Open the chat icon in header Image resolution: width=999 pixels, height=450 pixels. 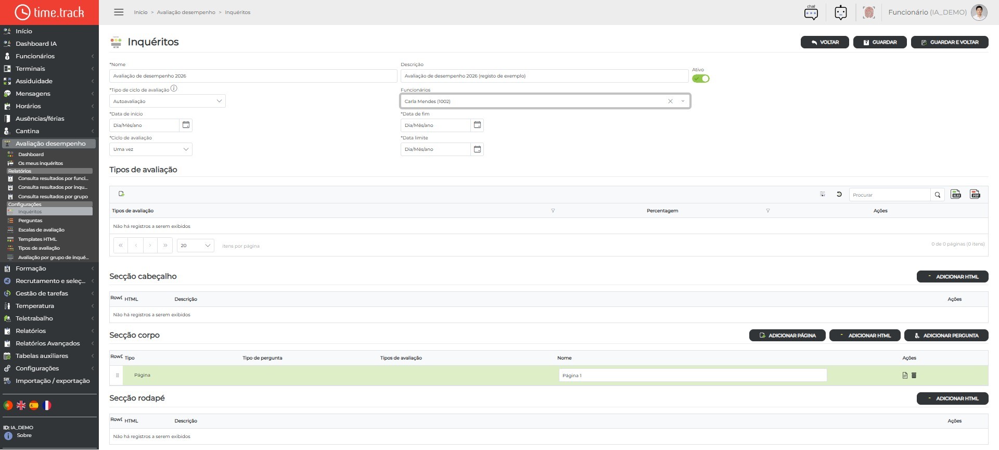pyautogui.click(x=811, y=12)
